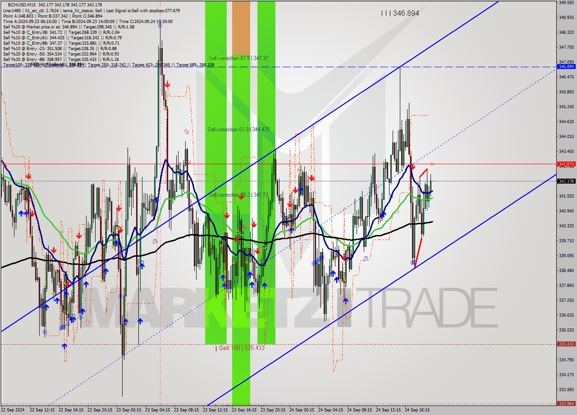Viewport: 577px width, 415px height.
Task: Click the red 342.874 price tag on axis
Action: 566,164
